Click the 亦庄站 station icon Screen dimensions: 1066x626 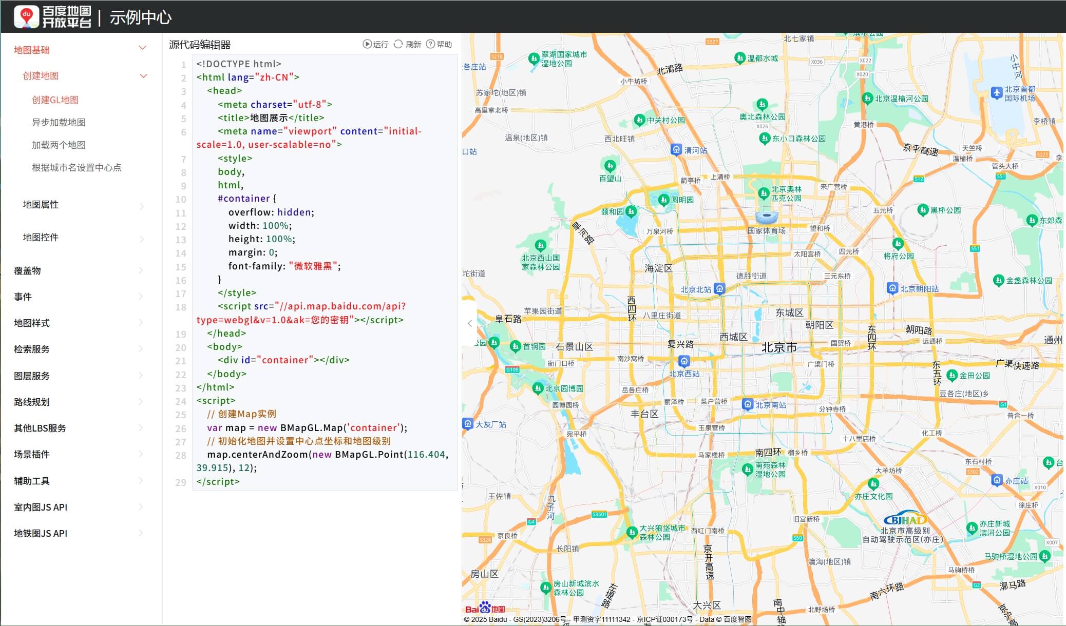997,480
